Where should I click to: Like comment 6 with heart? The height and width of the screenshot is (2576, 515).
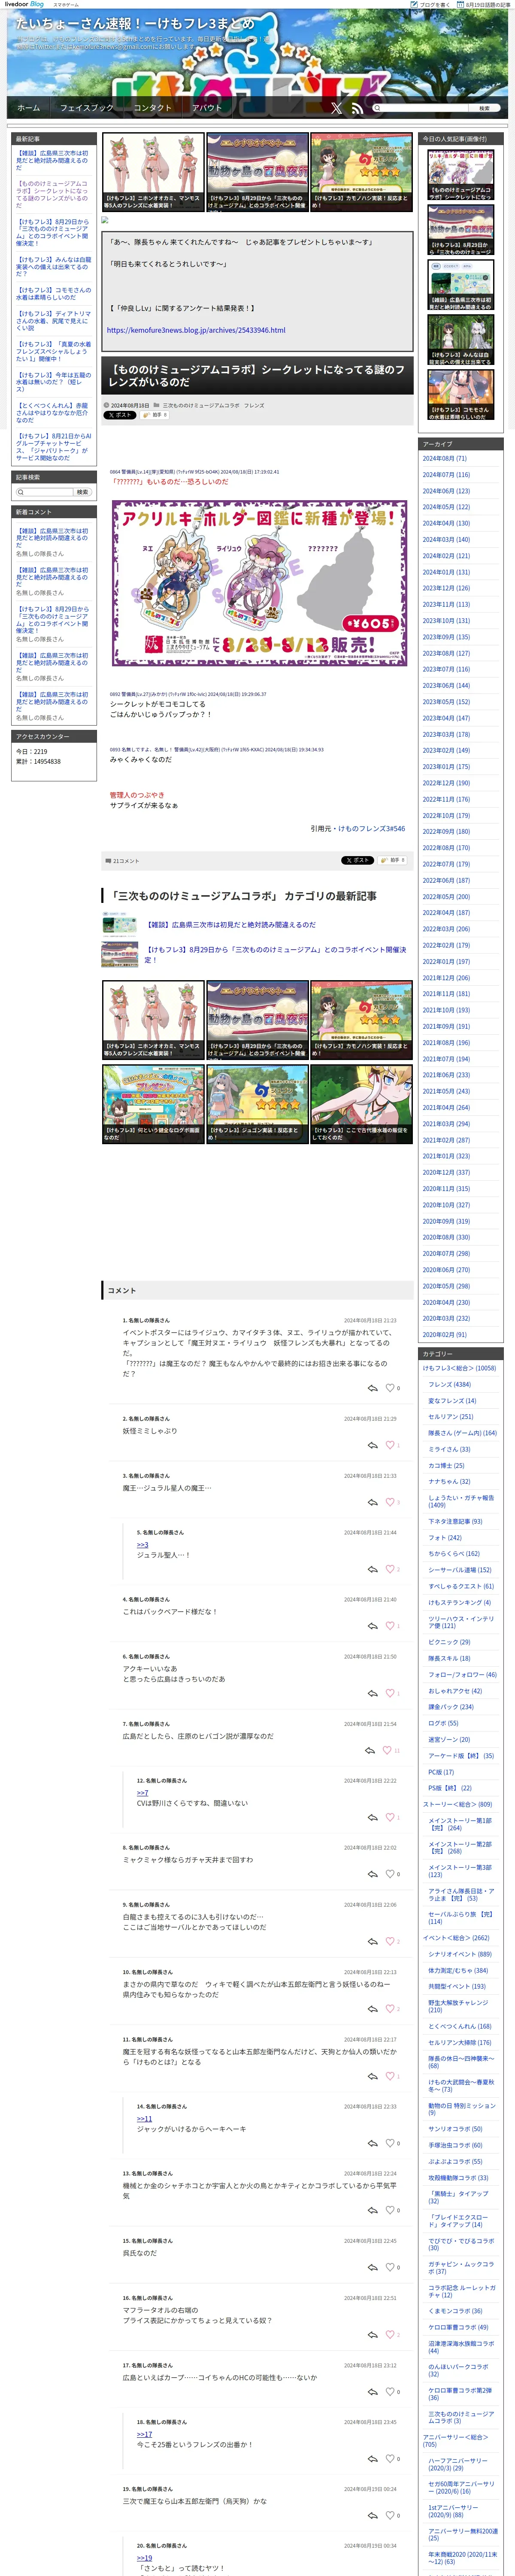pyautogui.click(x=390, y=1693)
